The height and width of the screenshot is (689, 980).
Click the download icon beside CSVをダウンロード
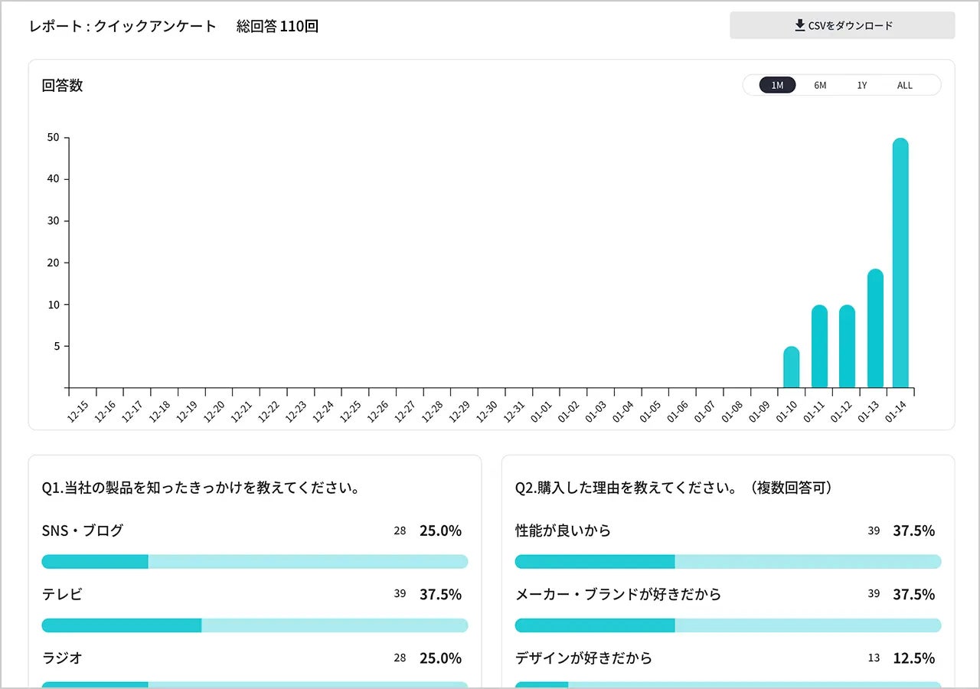pyautogui.click(x=800, y=25)
